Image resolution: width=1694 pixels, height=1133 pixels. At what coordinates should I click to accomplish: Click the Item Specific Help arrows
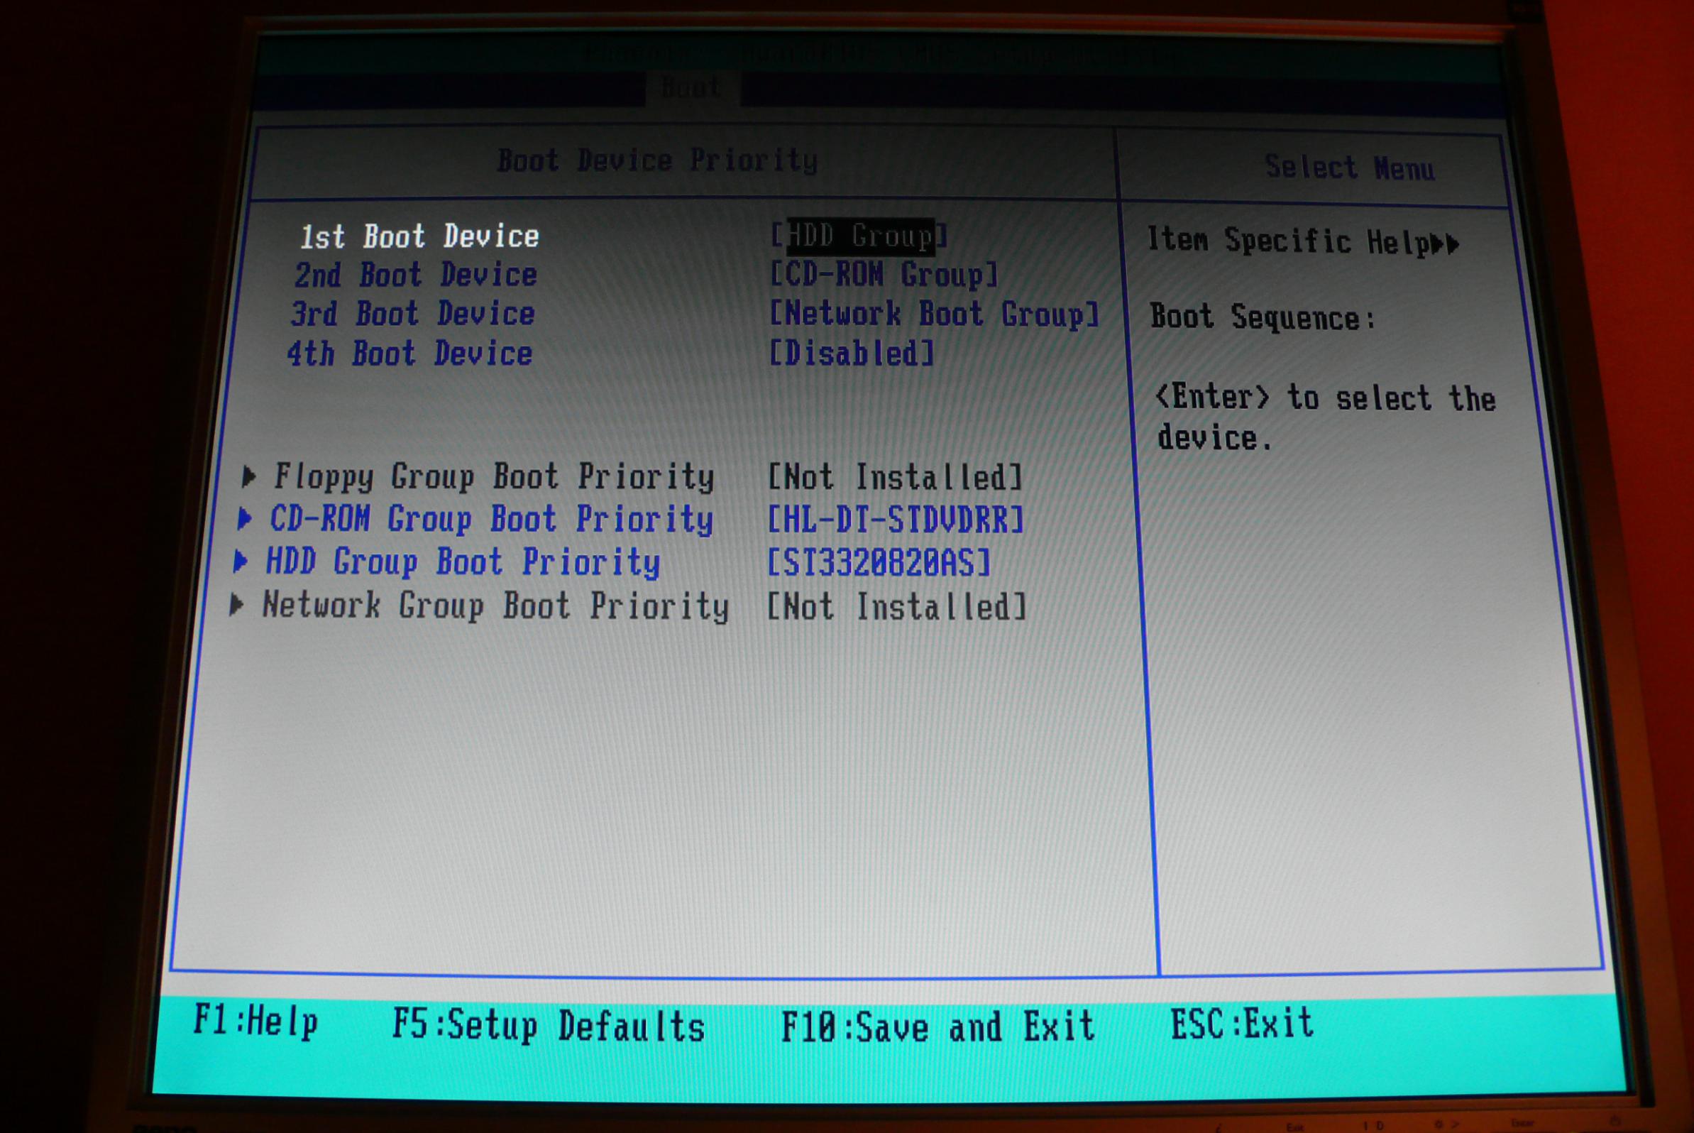(x=1445, y=244)
